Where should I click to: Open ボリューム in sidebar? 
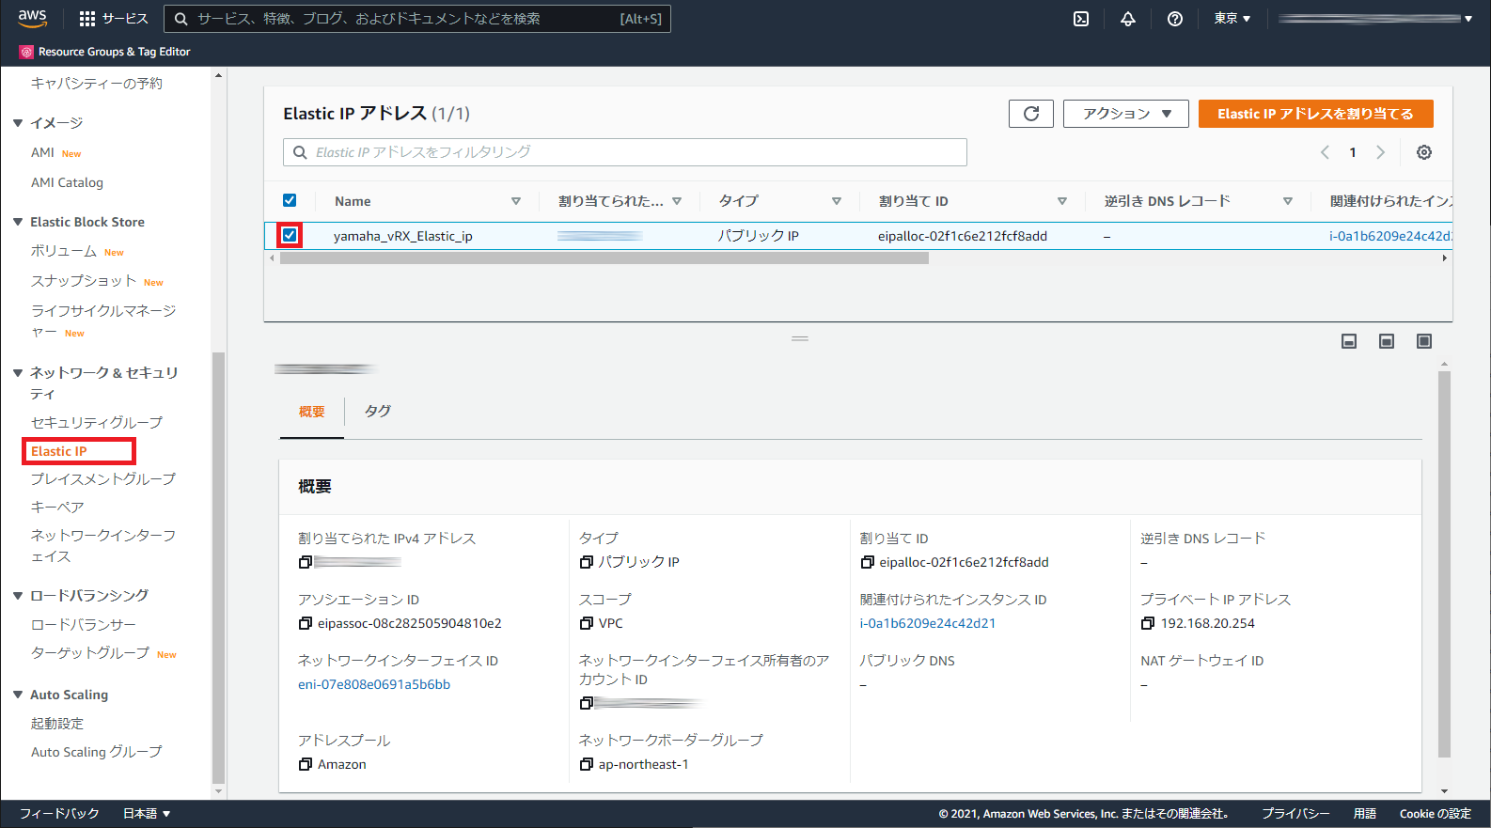click(x=64, y=252)
